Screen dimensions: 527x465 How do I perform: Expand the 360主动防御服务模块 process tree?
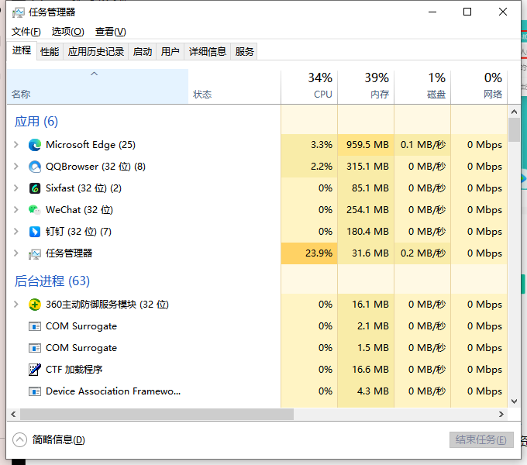point(16,305)
